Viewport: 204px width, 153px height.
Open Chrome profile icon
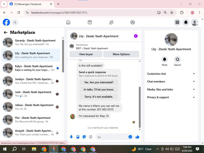click(192, 13)
